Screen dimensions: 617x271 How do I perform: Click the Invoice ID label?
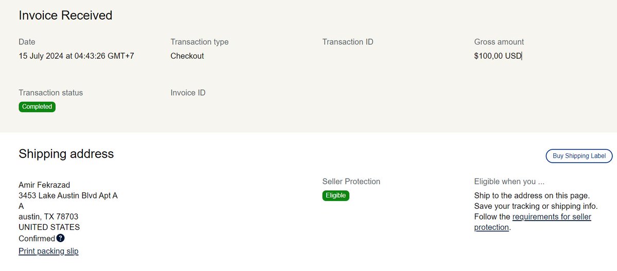[x=188, y=93]
